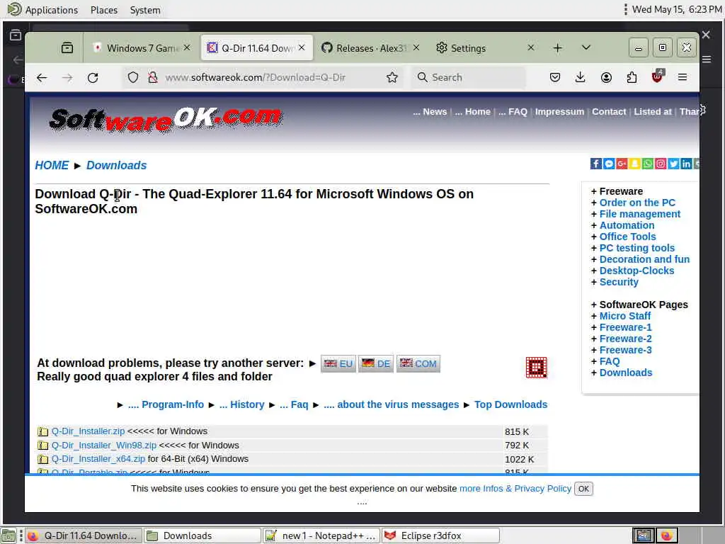Open the browser hamburger menu

pyautogui.click(x=683, y=77)
